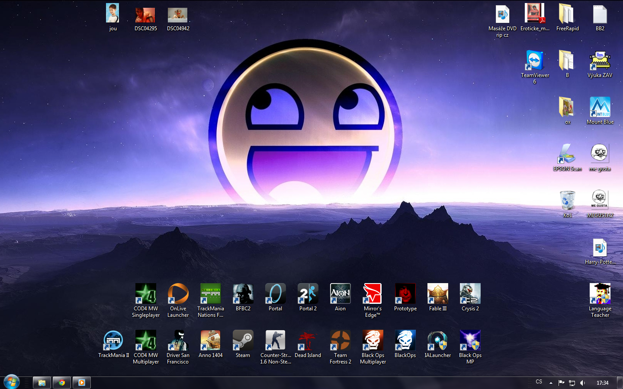Open the Team Fortress 2 shortcut
623x389 pixels.
[340, 347]
